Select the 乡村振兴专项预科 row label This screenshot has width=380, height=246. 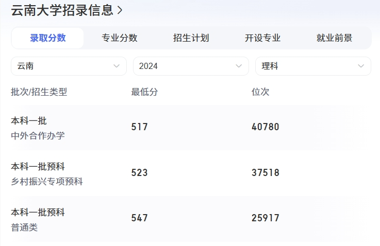47,182
